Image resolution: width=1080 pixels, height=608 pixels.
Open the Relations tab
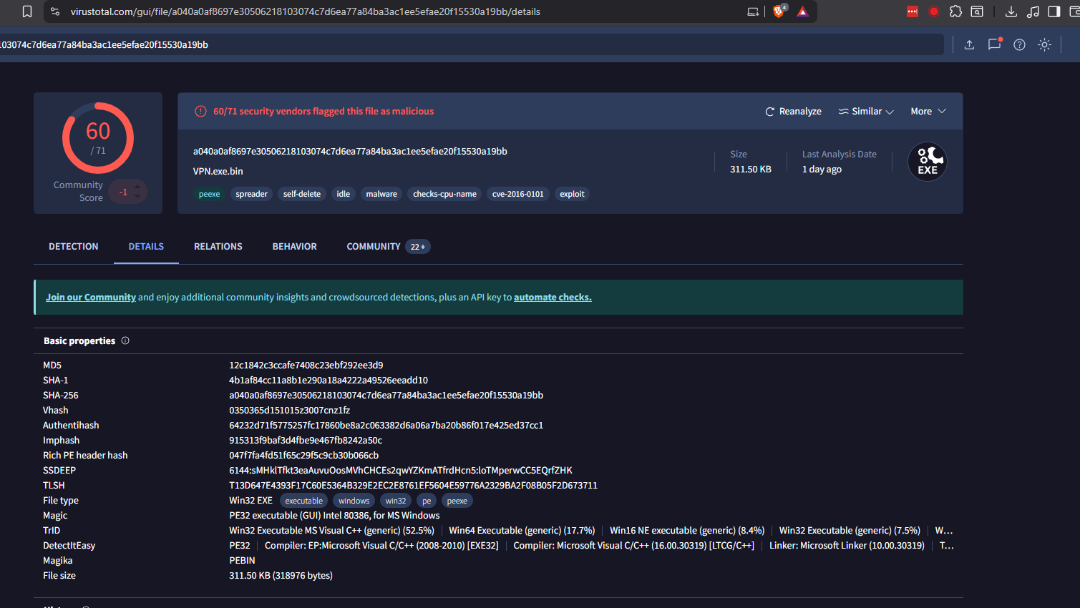coord(218,246)
